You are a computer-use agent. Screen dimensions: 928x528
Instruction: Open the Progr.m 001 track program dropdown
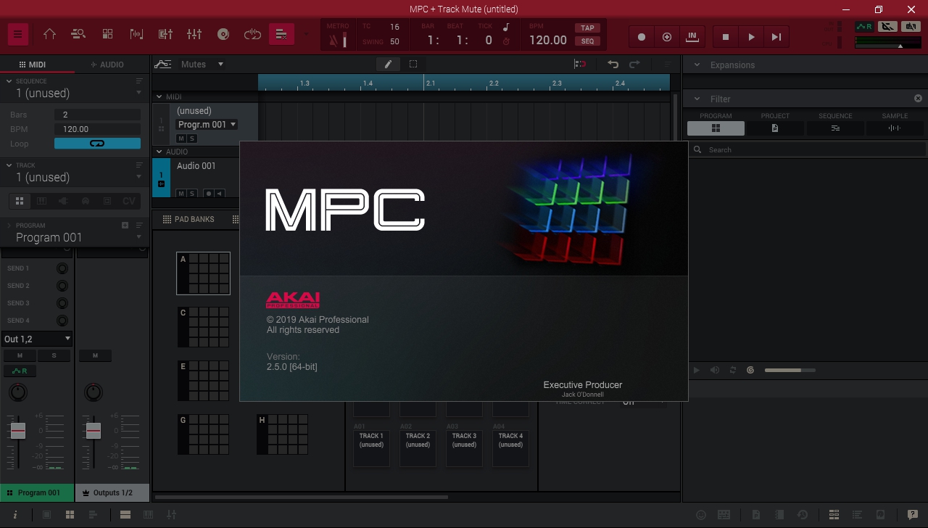(x=207, y=125)
